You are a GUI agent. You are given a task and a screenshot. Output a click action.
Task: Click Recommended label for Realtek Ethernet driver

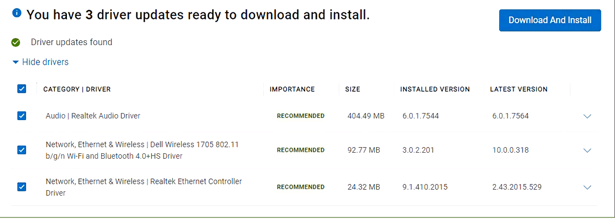(x=301, y=187)
